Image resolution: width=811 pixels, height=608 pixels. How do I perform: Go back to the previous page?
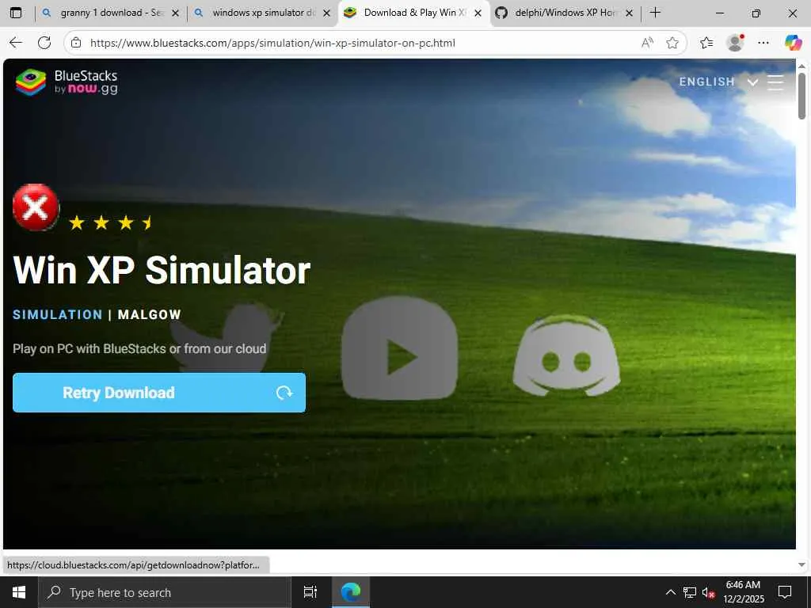pyautogui.click(x=16, y=43)
